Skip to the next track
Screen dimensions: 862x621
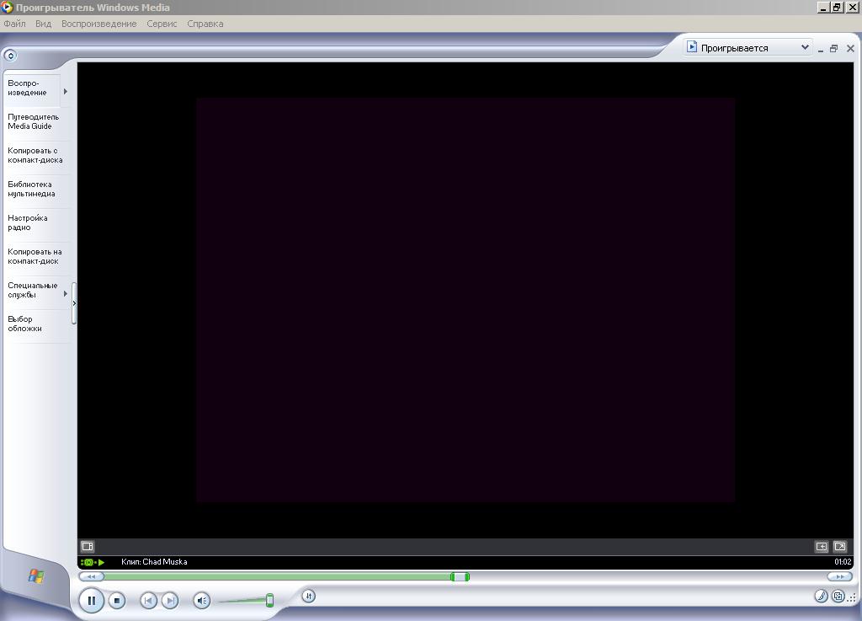coord(170,601)
